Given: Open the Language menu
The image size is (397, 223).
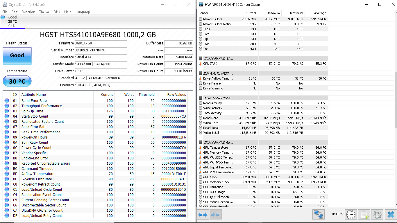Looking at the screenshot, I should coord(83,12).
